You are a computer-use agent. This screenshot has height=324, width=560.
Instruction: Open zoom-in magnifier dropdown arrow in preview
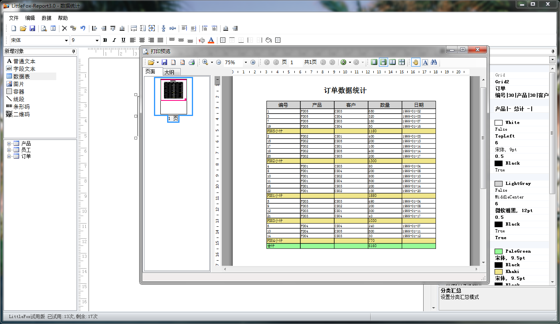(211, 62)
